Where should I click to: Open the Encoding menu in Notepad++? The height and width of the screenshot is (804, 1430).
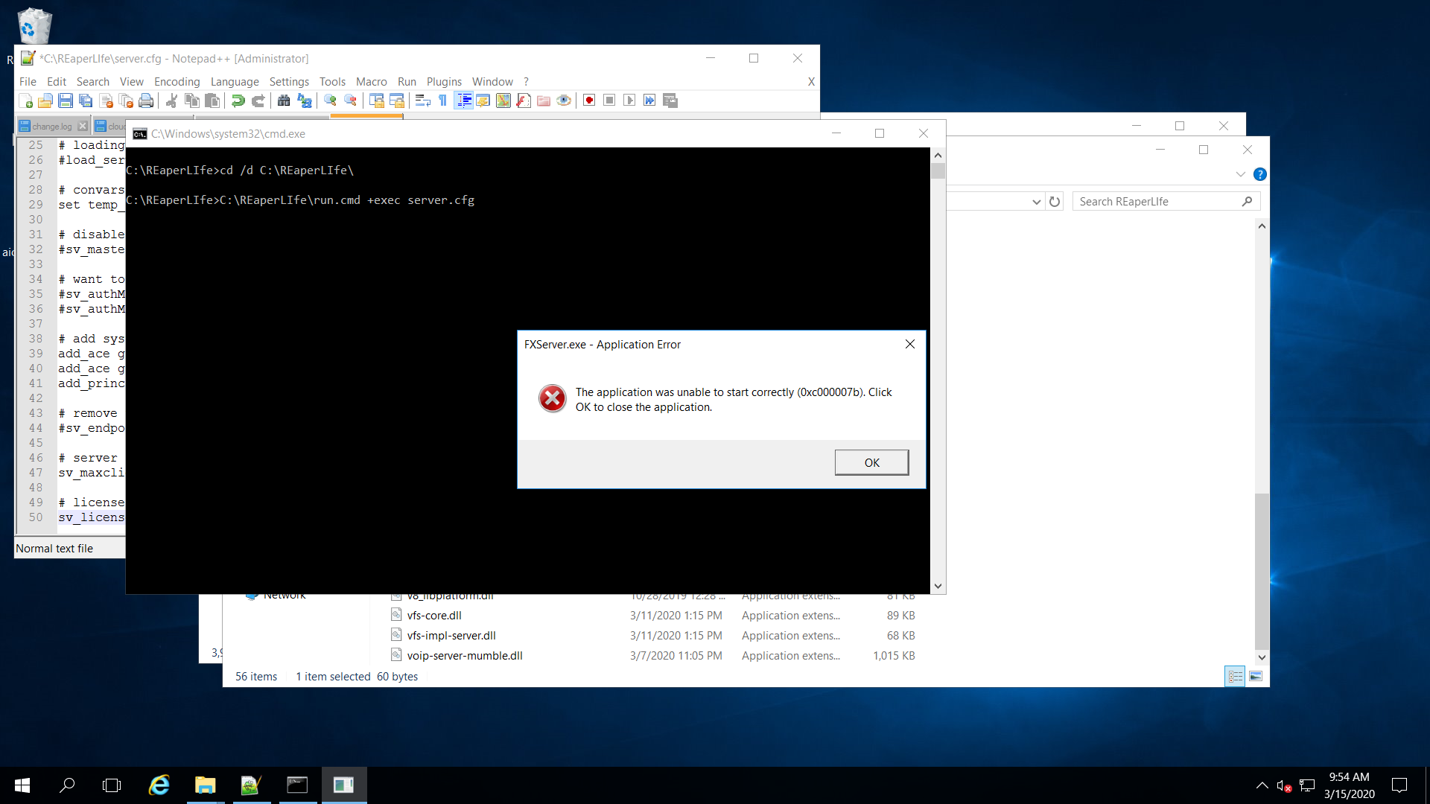tap(177, 81)
